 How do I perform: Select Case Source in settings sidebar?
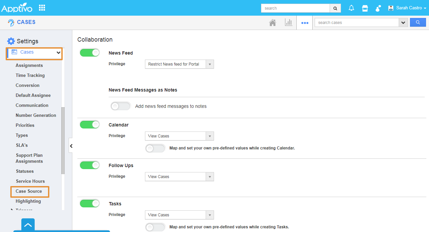[x=29, y=191]
